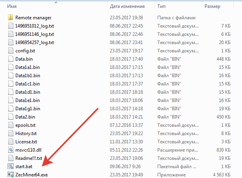This screenshot has height=178, width=242.
Task: Select the 1496954257_log.txt file row
Action: [34, 43]
